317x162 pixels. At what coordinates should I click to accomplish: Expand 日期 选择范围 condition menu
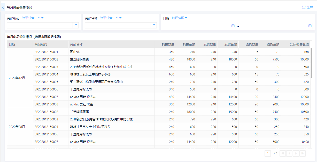(179, 18)
